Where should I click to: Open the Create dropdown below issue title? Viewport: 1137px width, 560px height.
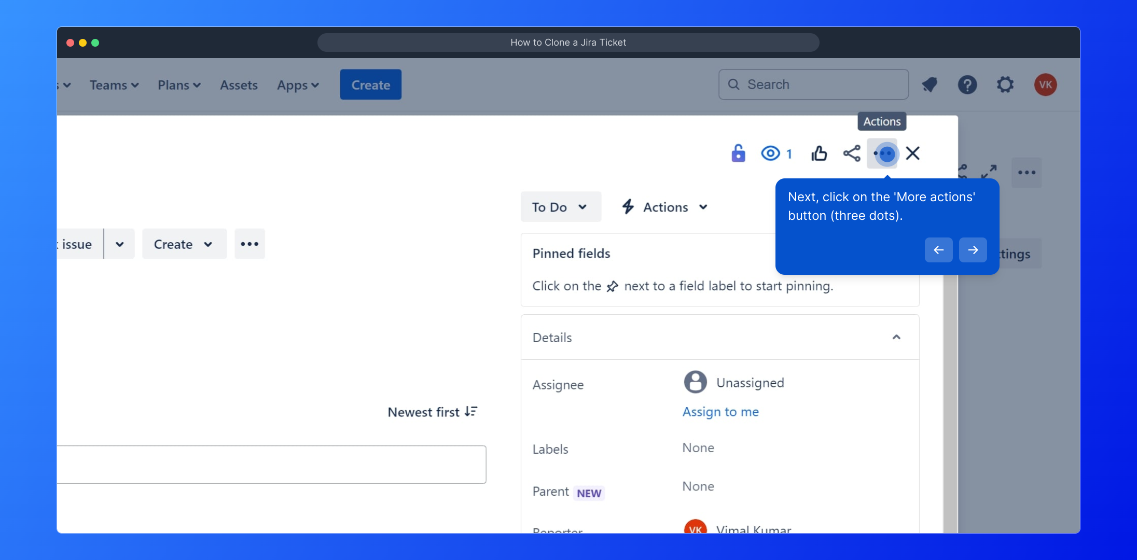click(x=184, y=244)
